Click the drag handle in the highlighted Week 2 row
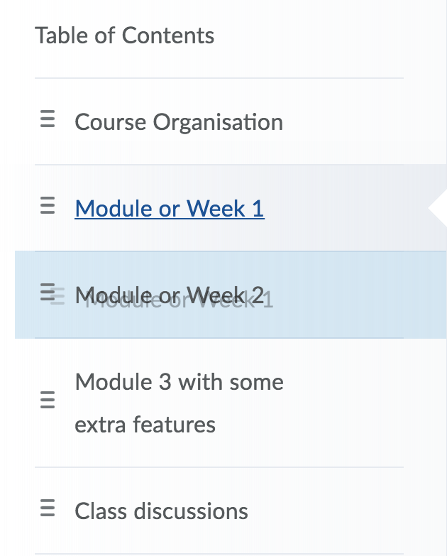Image resolution: width=447 pixels, height=556 pixels. [x=48, y=291]
